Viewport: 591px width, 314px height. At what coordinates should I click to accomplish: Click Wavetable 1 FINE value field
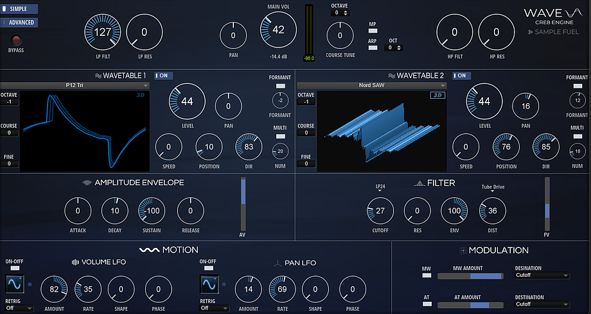point(9,164)
